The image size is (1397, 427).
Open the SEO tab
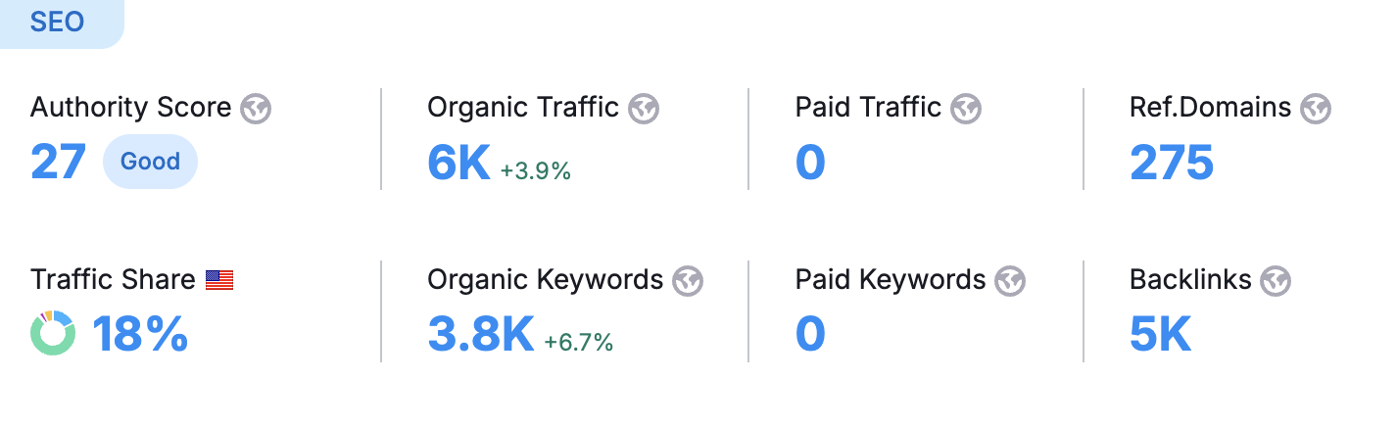point(58,22)
